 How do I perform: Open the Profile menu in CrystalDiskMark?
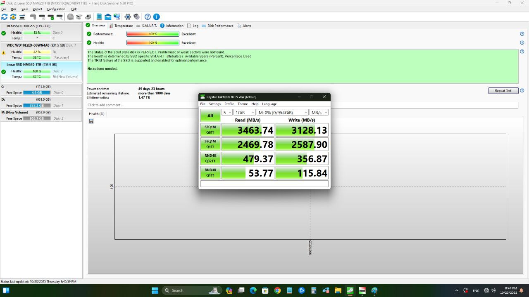pyautogui.click(x=229, y=104)
